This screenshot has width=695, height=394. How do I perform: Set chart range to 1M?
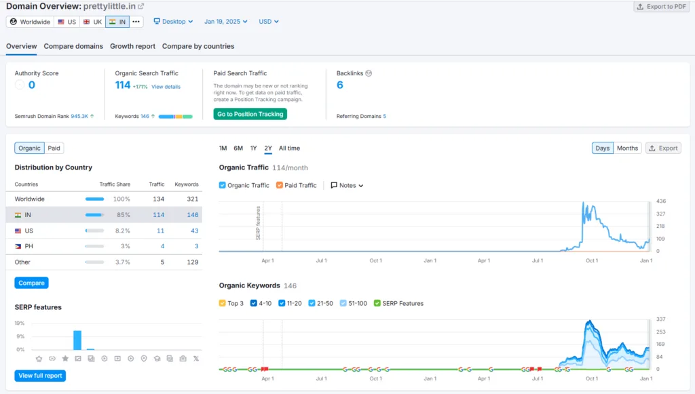click(223, 149)
